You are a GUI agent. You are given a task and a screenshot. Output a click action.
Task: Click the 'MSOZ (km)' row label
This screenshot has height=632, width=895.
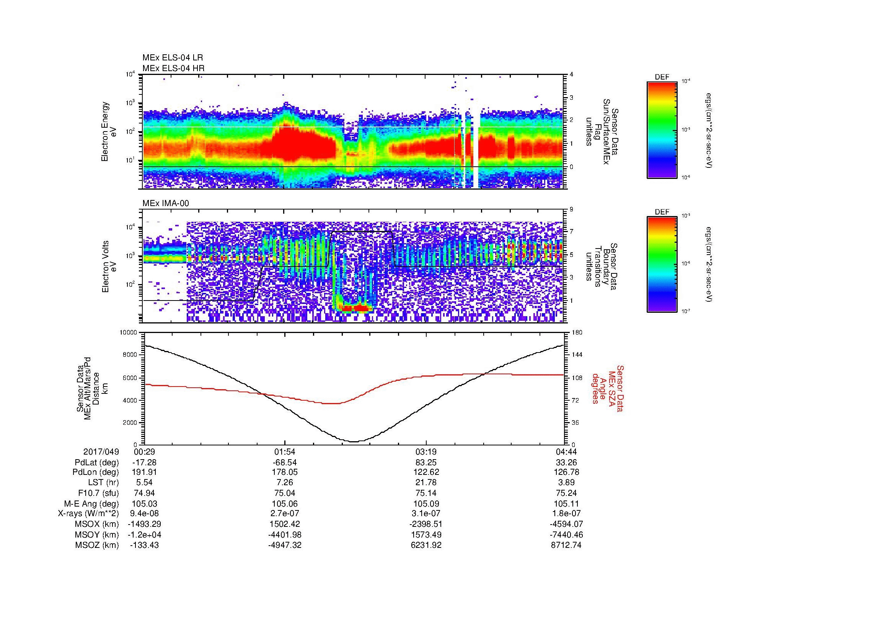point(97,545)
